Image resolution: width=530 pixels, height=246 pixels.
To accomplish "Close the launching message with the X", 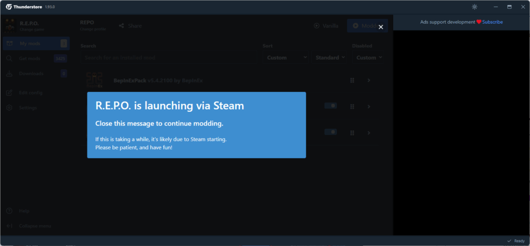I will [x=380, y=27].
